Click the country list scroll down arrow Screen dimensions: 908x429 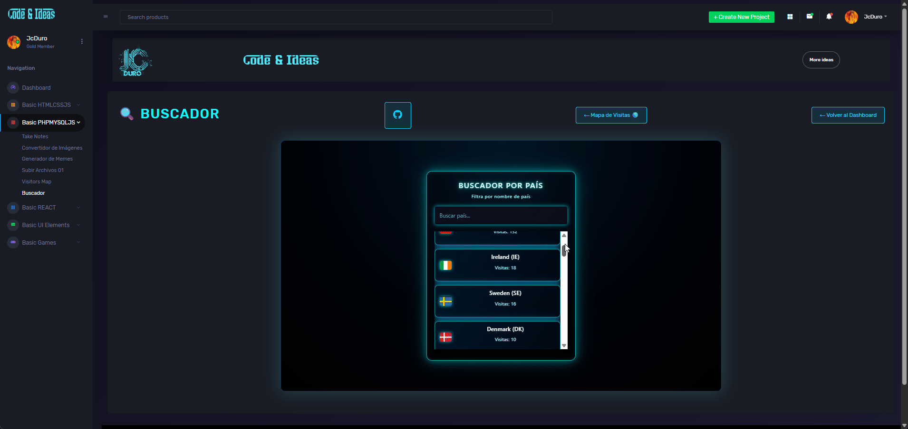click(564, 345)
